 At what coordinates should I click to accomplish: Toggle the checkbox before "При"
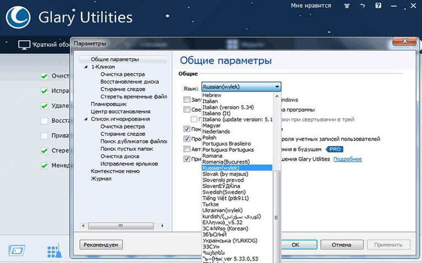click(187, 159)
